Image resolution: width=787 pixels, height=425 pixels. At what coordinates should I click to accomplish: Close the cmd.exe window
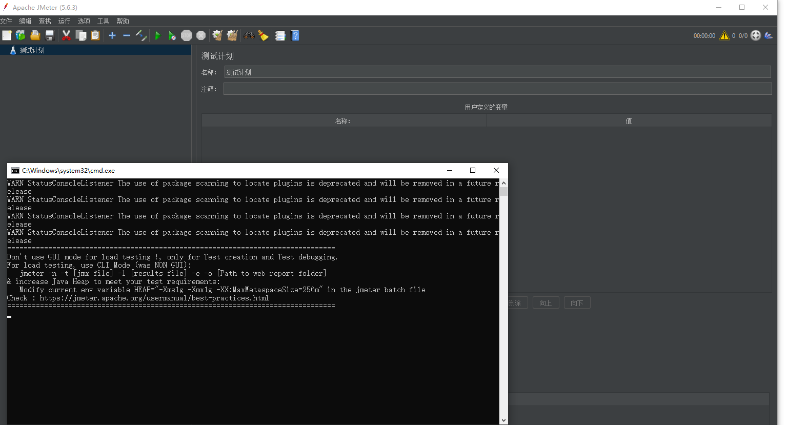pos(496,171)
